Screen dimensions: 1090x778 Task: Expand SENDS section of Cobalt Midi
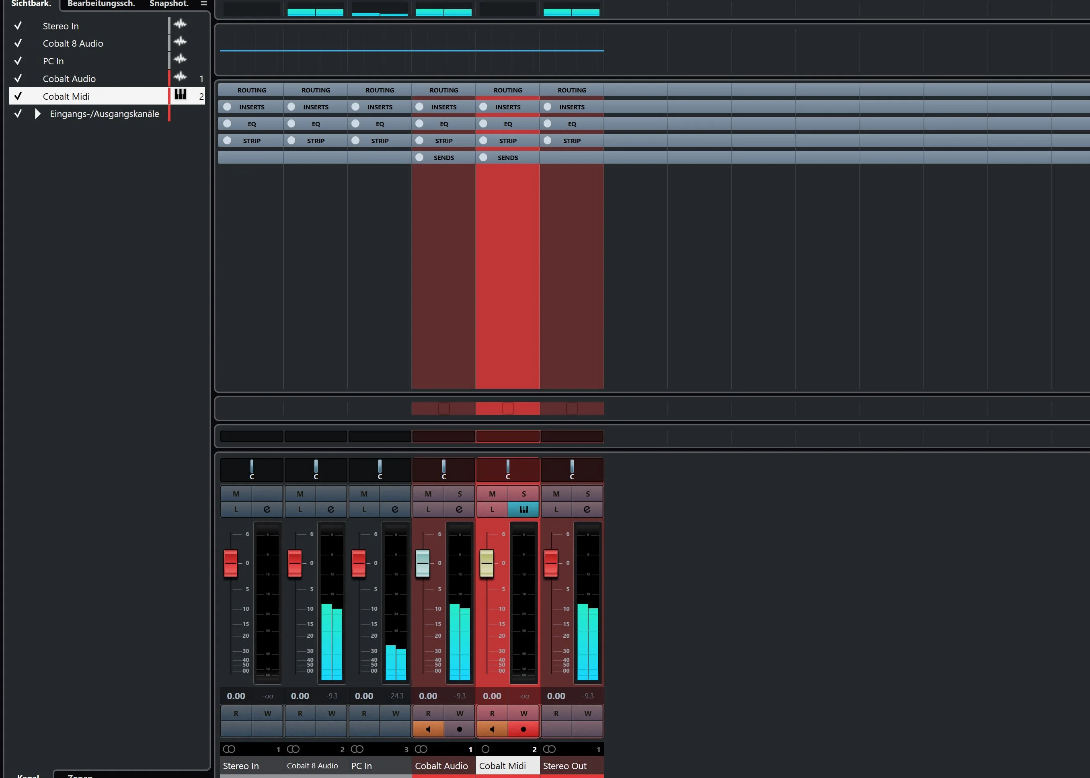[x=508, y=158]
